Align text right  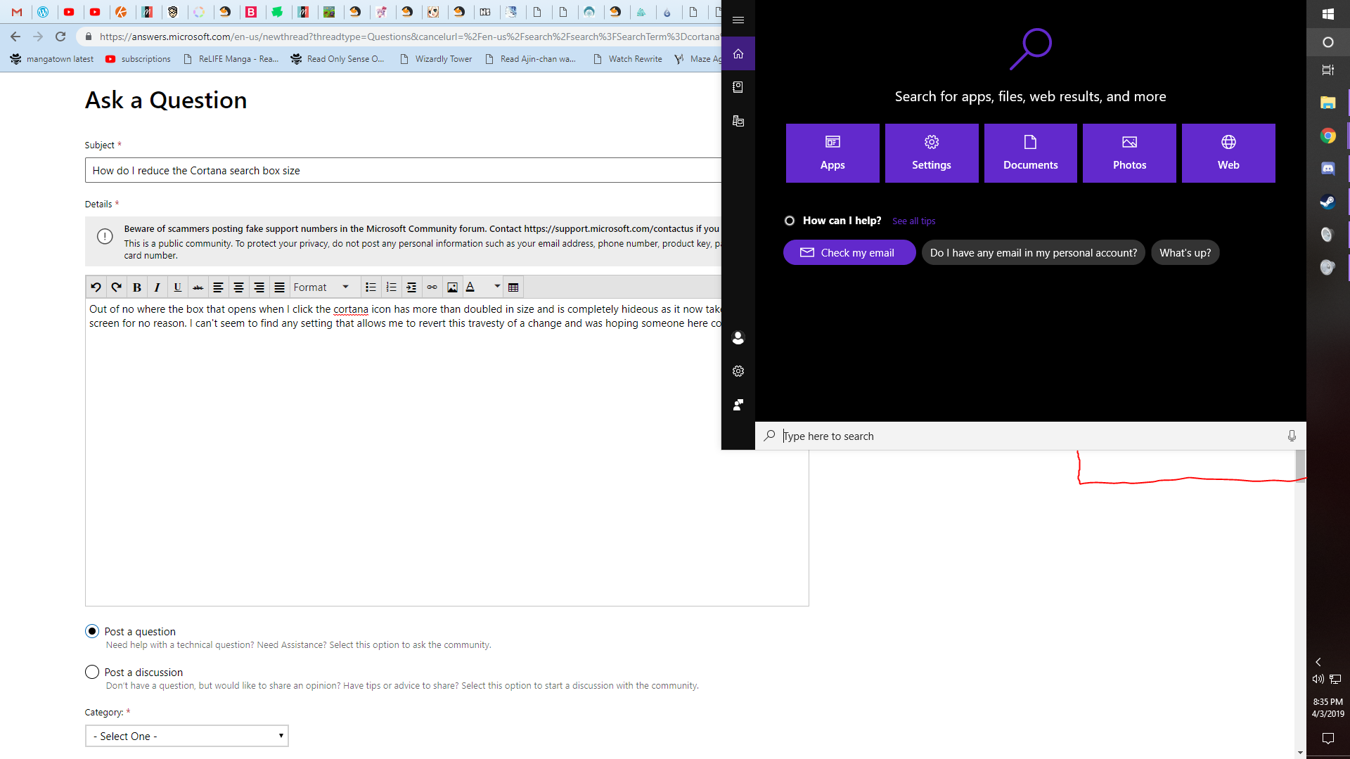[x=259, y=287]
